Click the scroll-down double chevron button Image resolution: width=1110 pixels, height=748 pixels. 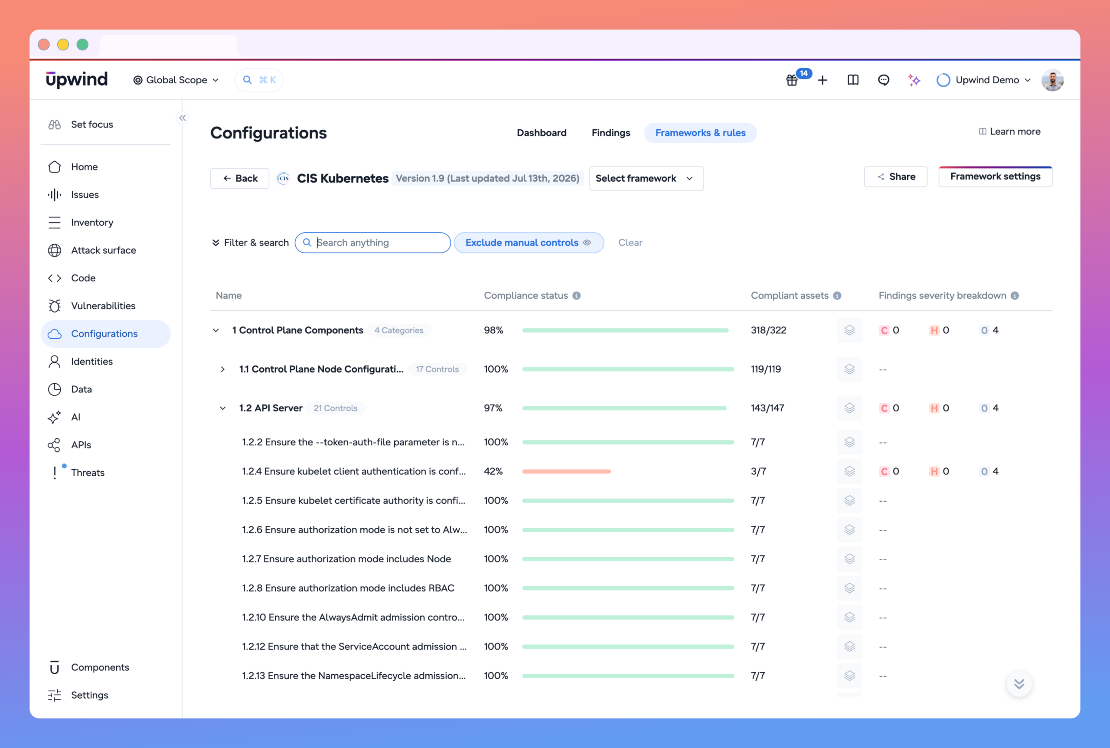(1019, 684)
